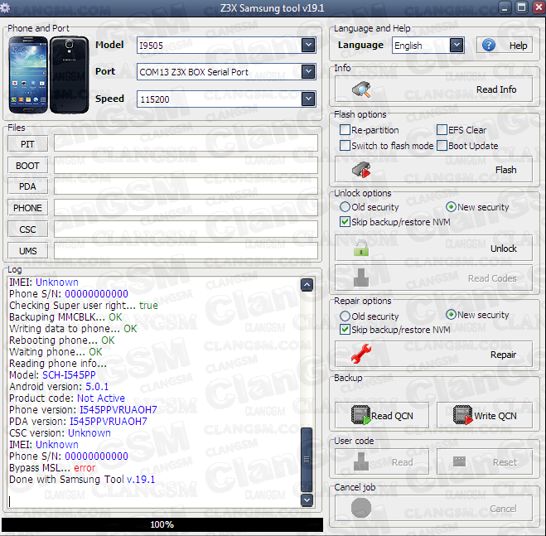546x536 pixels.
Task: Click 'Product code: Not Active' log line
Action: [67, 398]
